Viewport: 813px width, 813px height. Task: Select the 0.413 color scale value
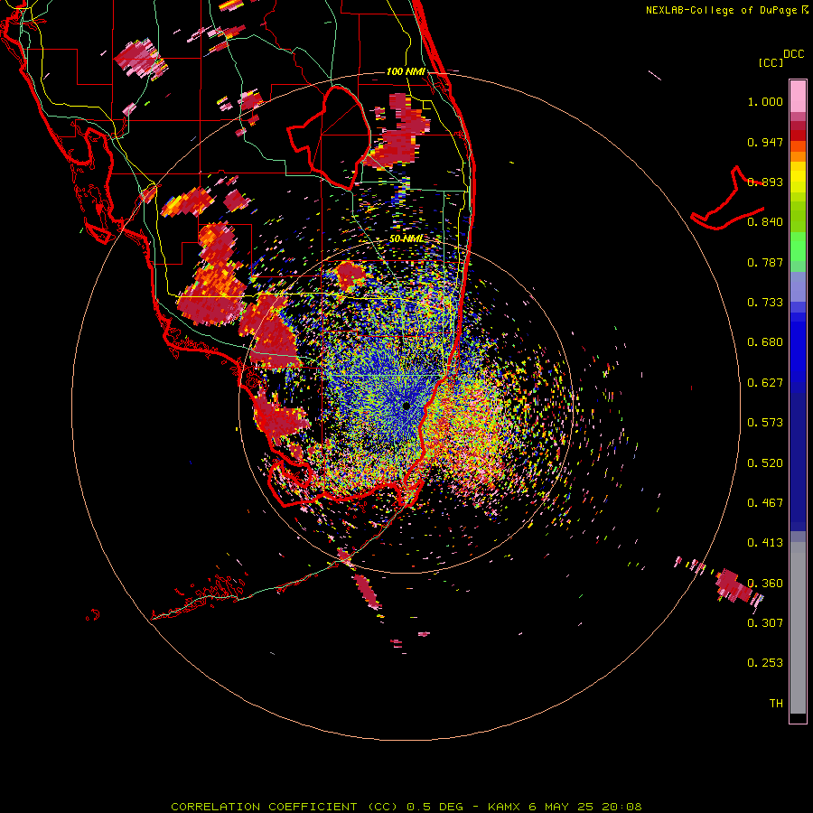point(765,543)
